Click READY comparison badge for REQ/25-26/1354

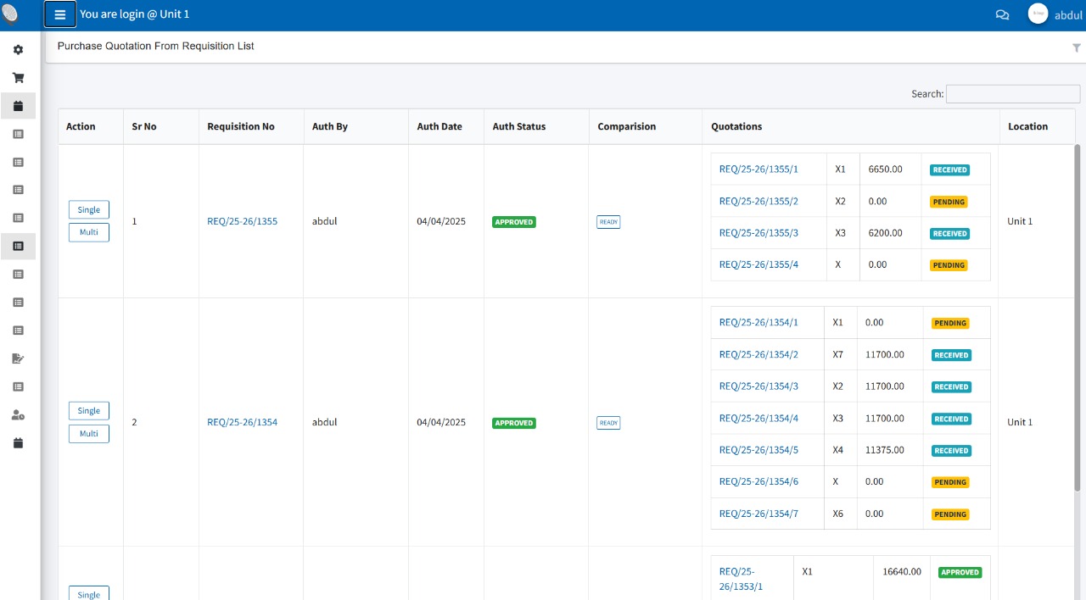(608, 423)
